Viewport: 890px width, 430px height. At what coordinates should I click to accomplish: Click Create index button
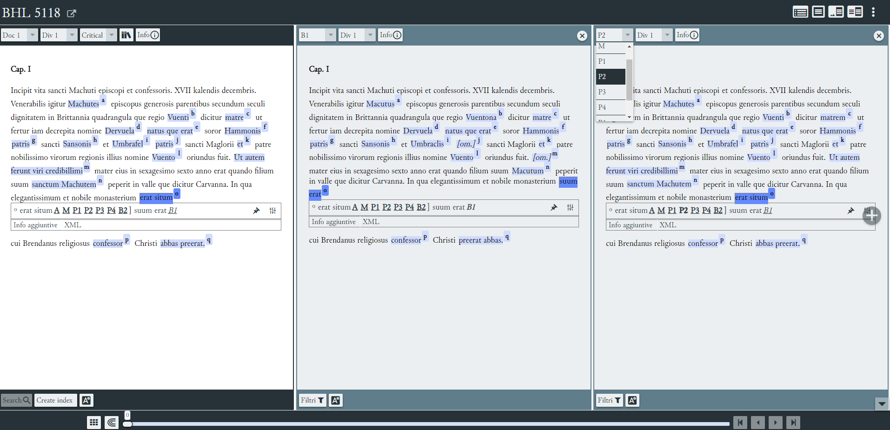[54, 400]
